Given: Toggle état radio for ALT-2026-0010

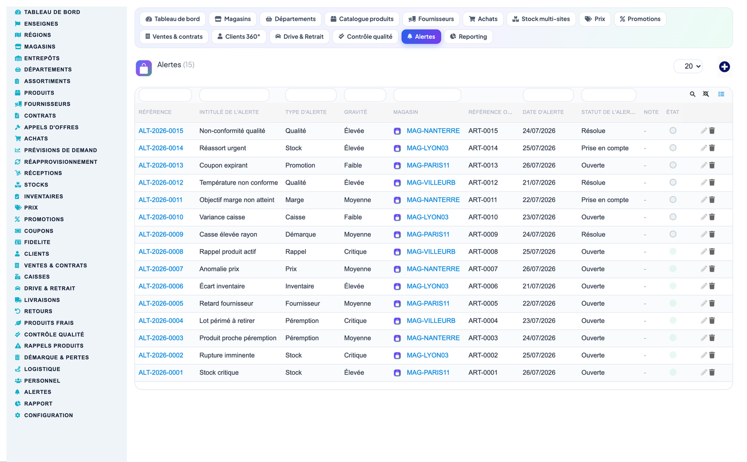Looking at the screenshot, I should click(673, 217).
